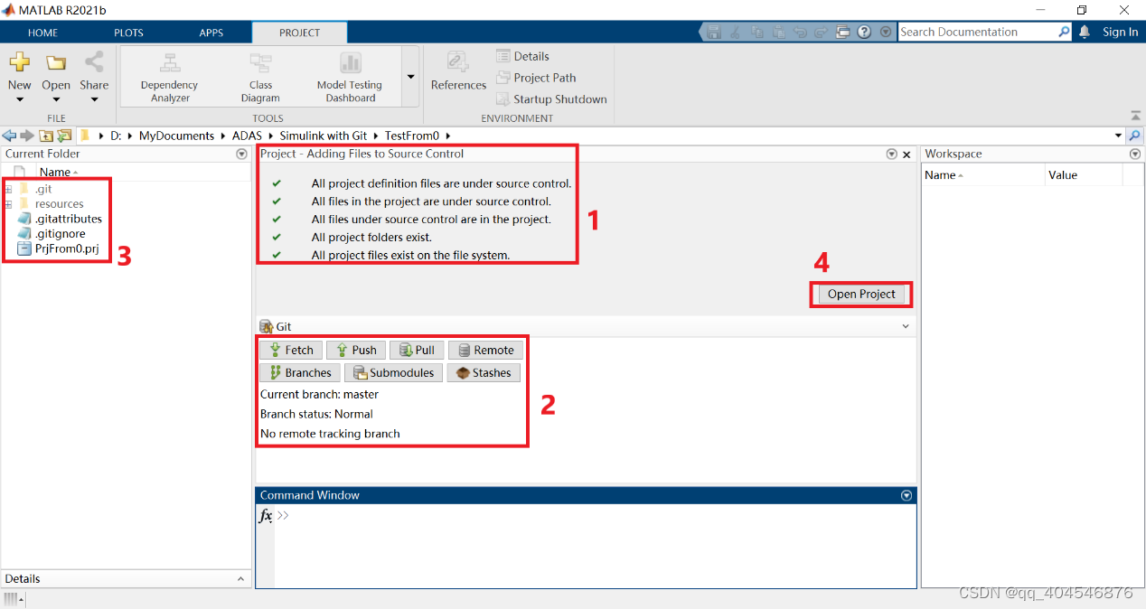The width and height of the screenshot is (1146, 609).
Task: Click the Share icon in the ribbon
Action: (93, 62)
